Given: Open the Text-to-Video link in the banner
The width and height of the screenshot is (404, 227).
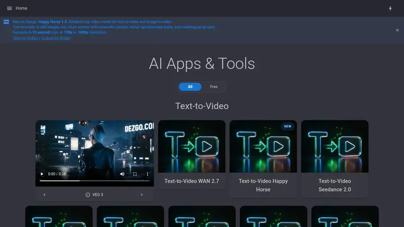Looking at the screenshot, I should pos(25,38).
